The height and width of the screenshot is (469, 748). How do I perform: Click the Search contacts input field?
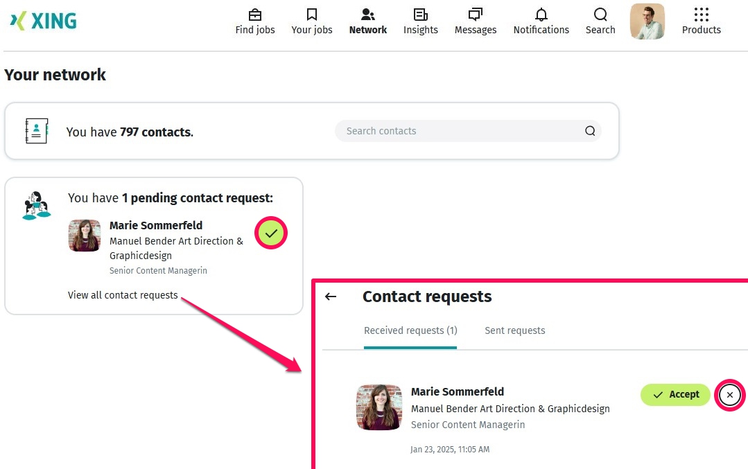click(x=458, y=131)
